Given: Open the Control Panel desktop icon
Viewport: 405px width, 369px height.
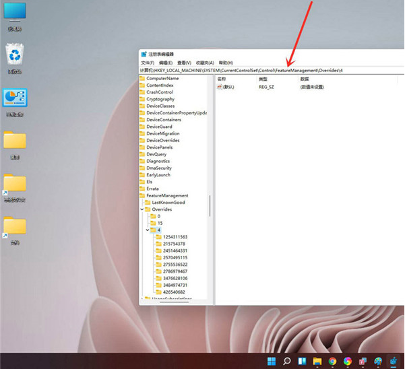Looking at the screenshot, I should click(14, 99).
